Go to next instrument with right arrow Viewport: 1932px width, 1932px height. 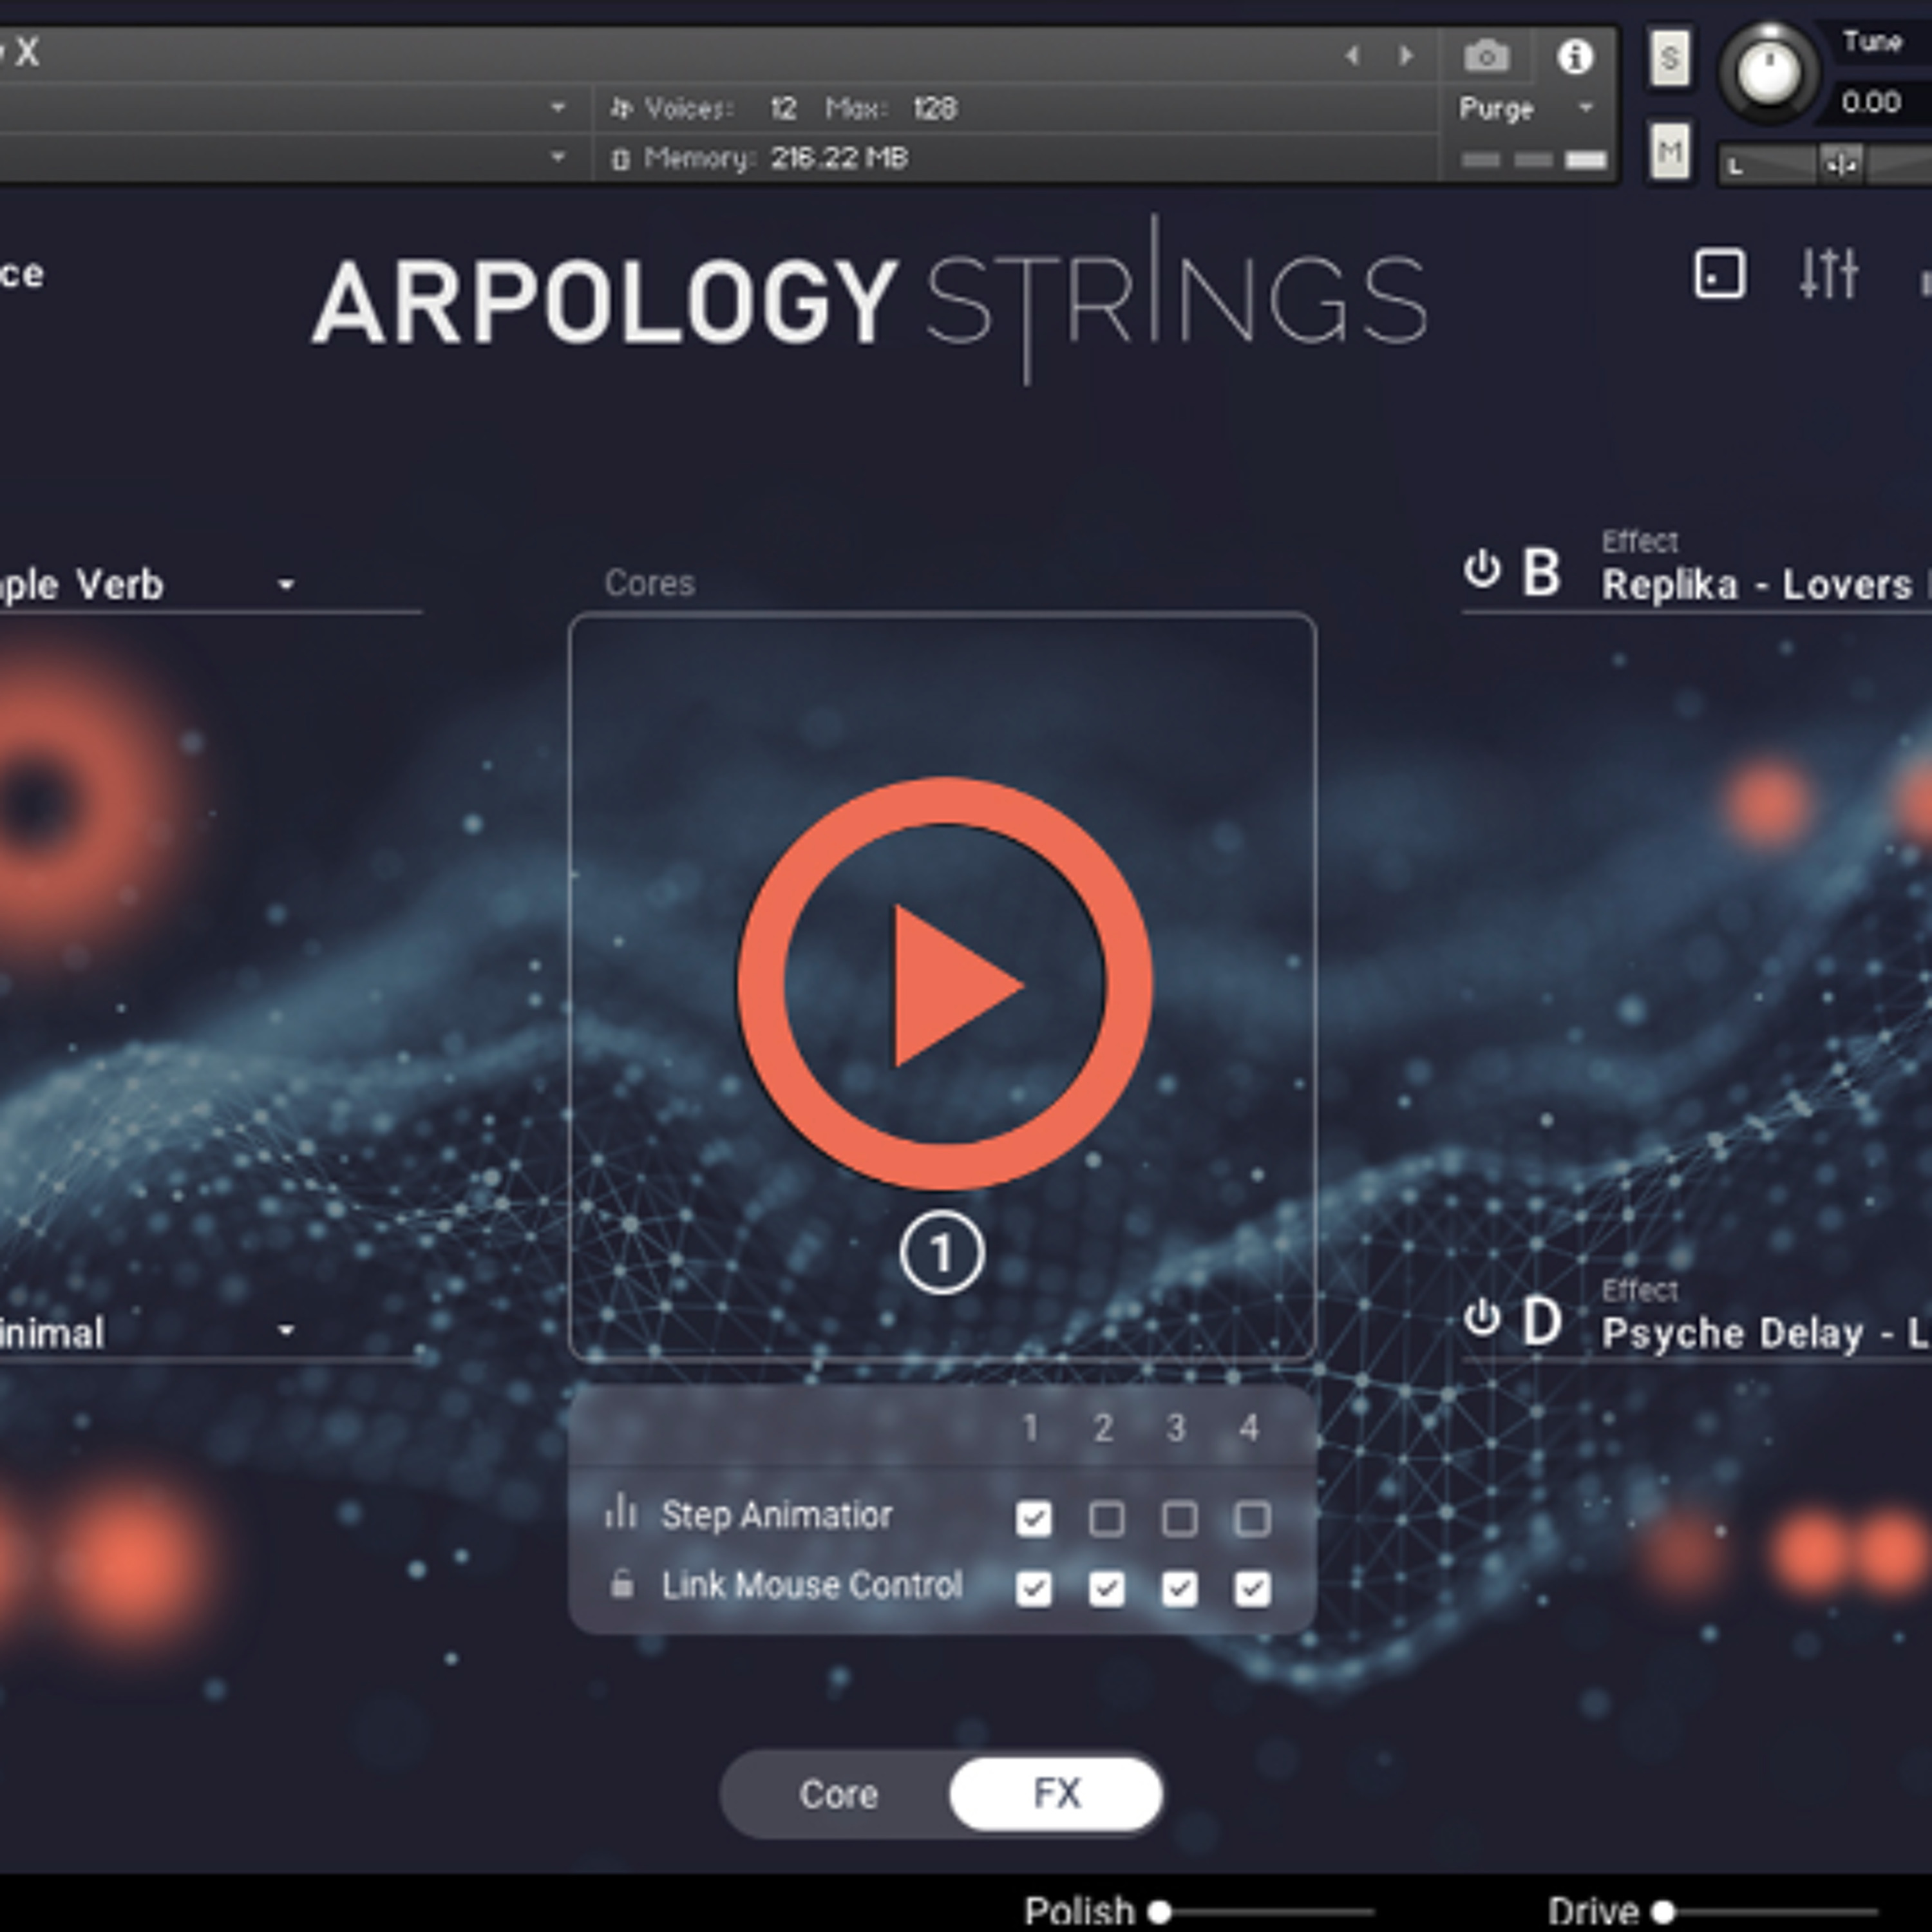(1406, 56)
